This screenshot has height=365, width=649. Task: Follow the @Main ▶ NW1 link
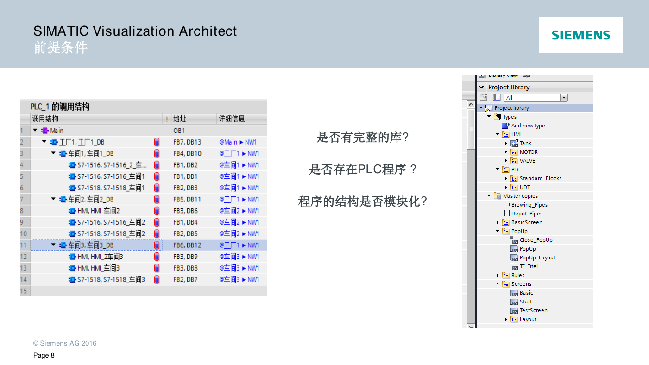pyautogui.click(x=238, y=142)
